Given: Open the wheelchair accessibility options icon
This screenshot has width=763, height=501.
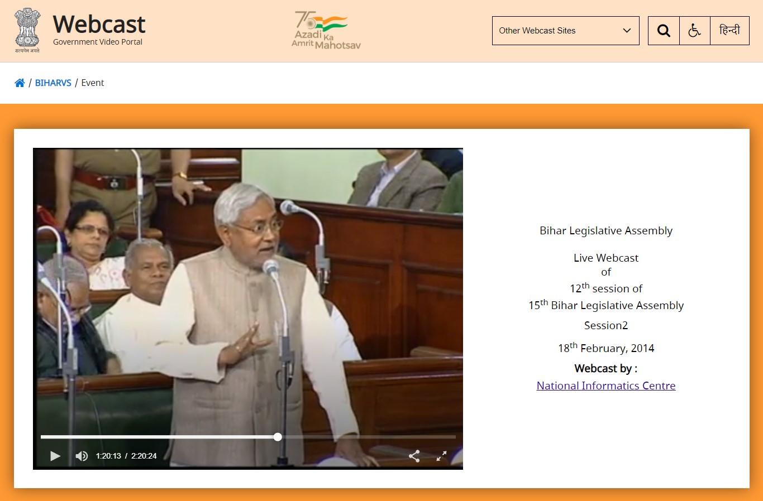Looking at the screenshot, I should tap(694, 31).
